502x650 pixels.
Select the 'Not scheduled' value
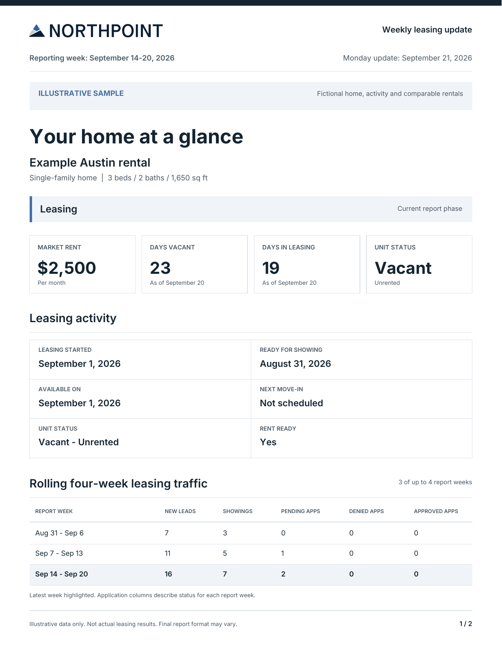point(291,403)
